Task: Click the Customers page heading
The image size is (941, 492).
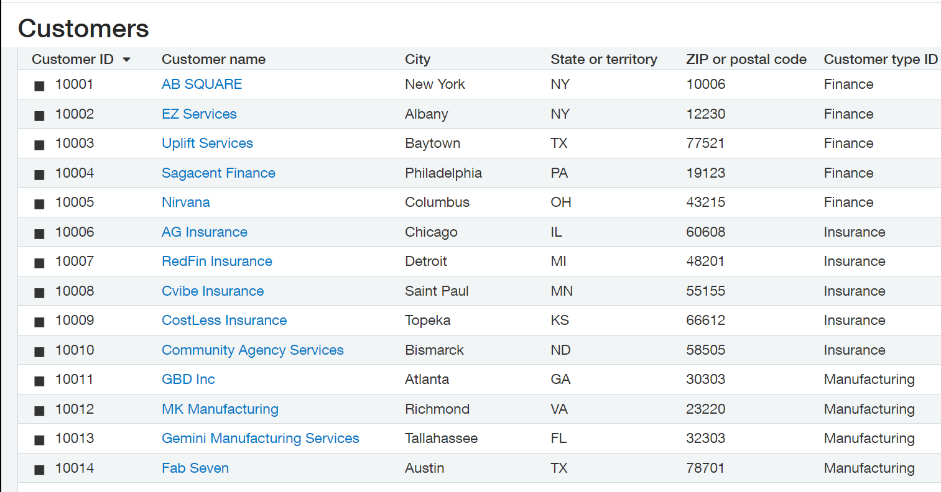Action: pos(83,28)
